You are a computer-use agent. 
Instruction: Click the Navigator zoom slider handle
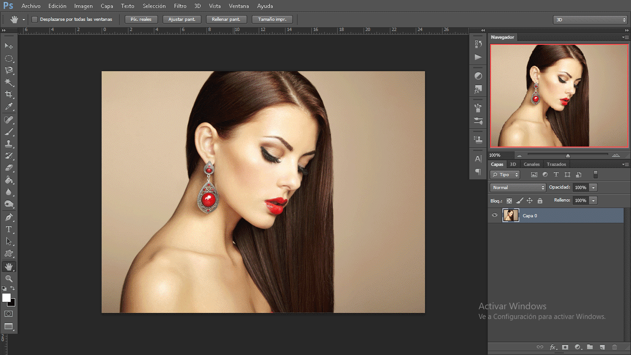click(568, 156)
